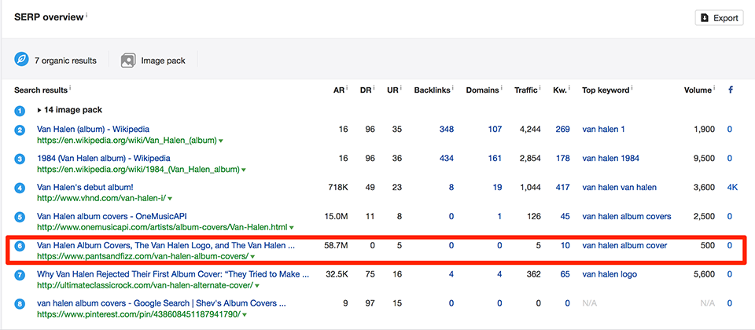This screenshot has height=330, width=755.
Task: Select the 7 organic results tab
Action: (55, 60)
